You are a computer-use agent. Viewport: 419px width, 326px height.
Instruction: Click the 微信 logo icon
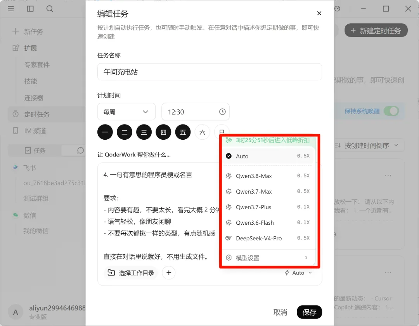(x=16, y=215)
